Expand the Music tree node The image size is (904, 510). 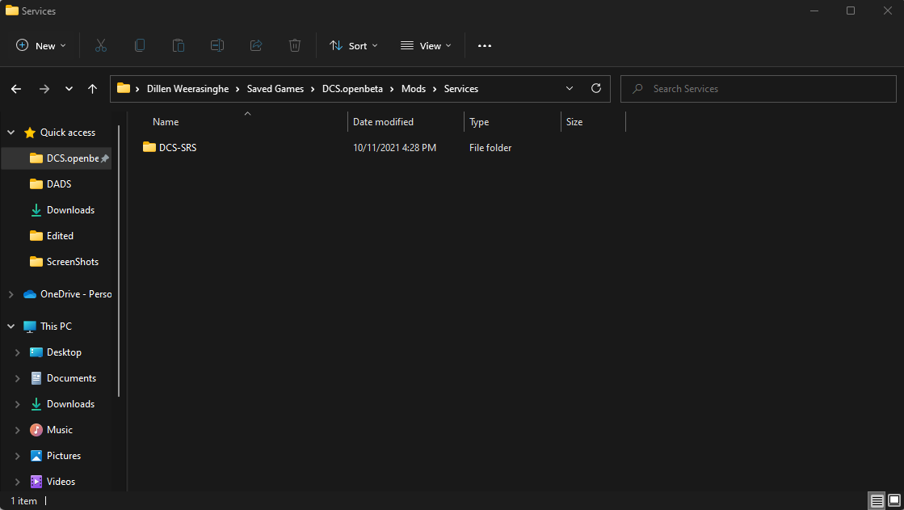point(17,430)
